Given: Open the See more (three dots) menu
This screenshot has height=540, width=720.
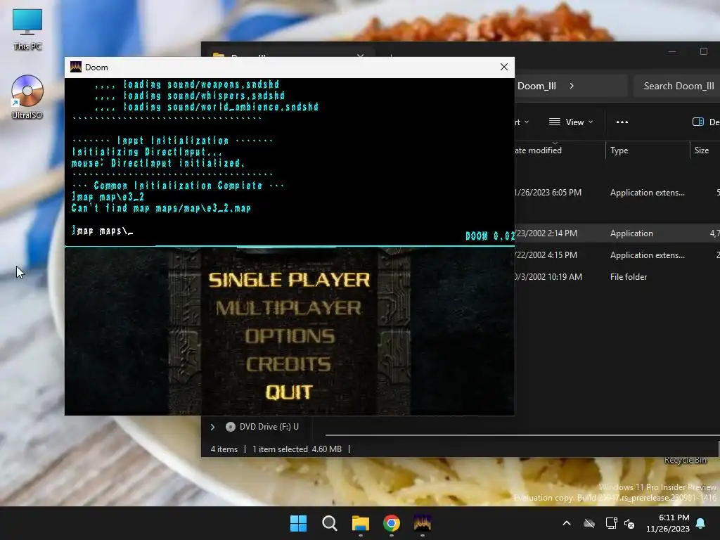Looking at the screenshot, I should [x=622, y=122].
